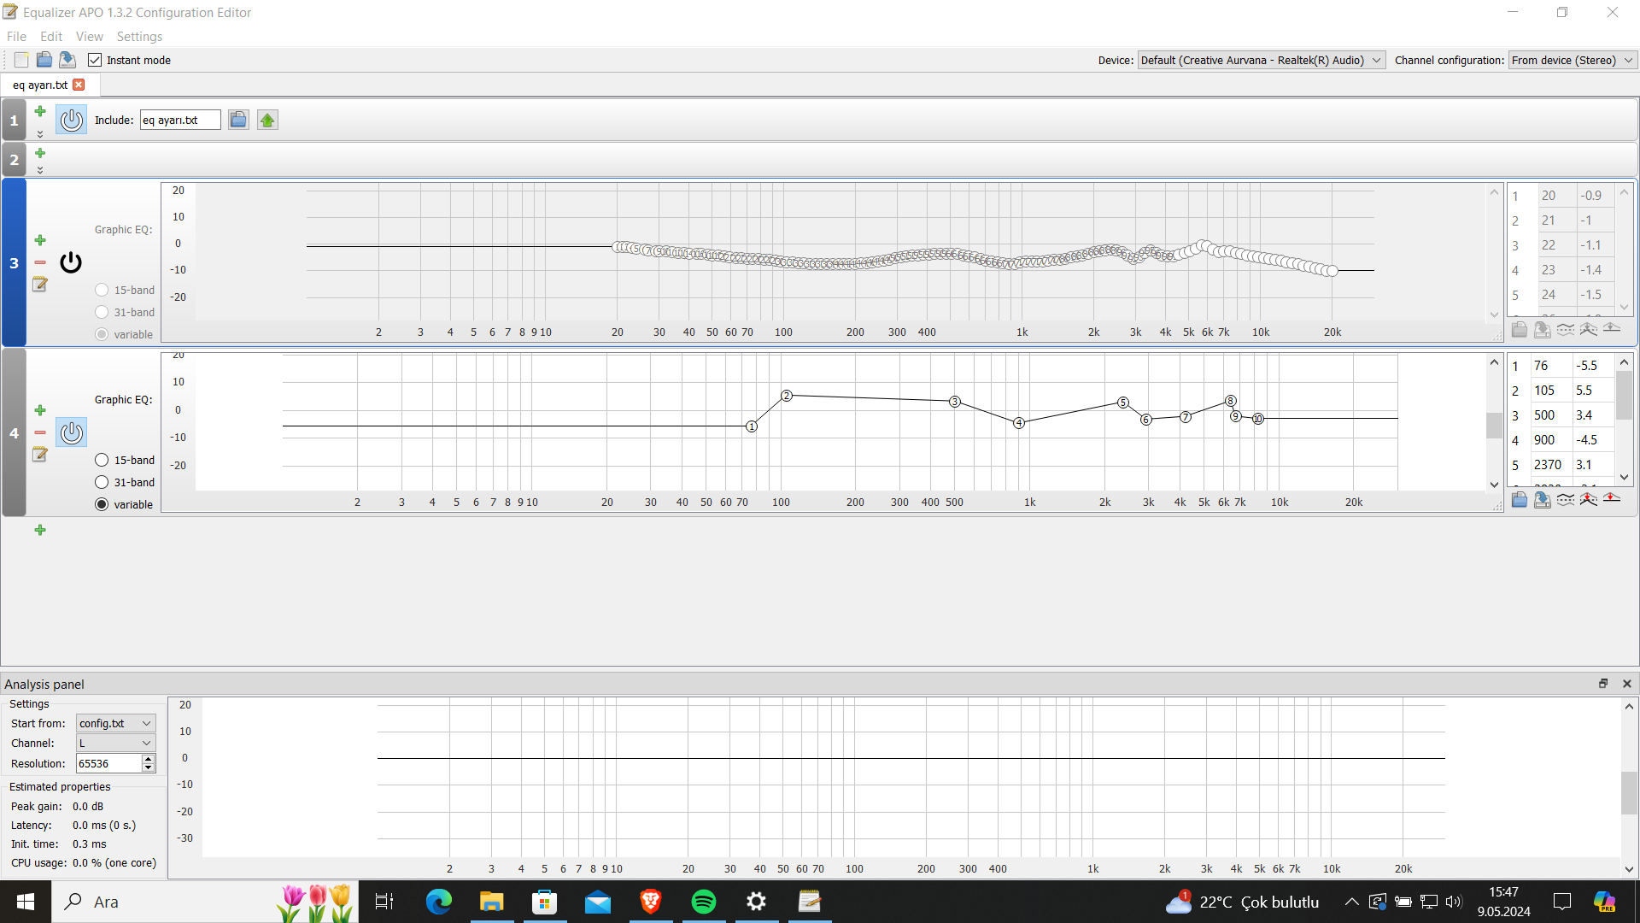Select 31-band option in row 4

102,482
